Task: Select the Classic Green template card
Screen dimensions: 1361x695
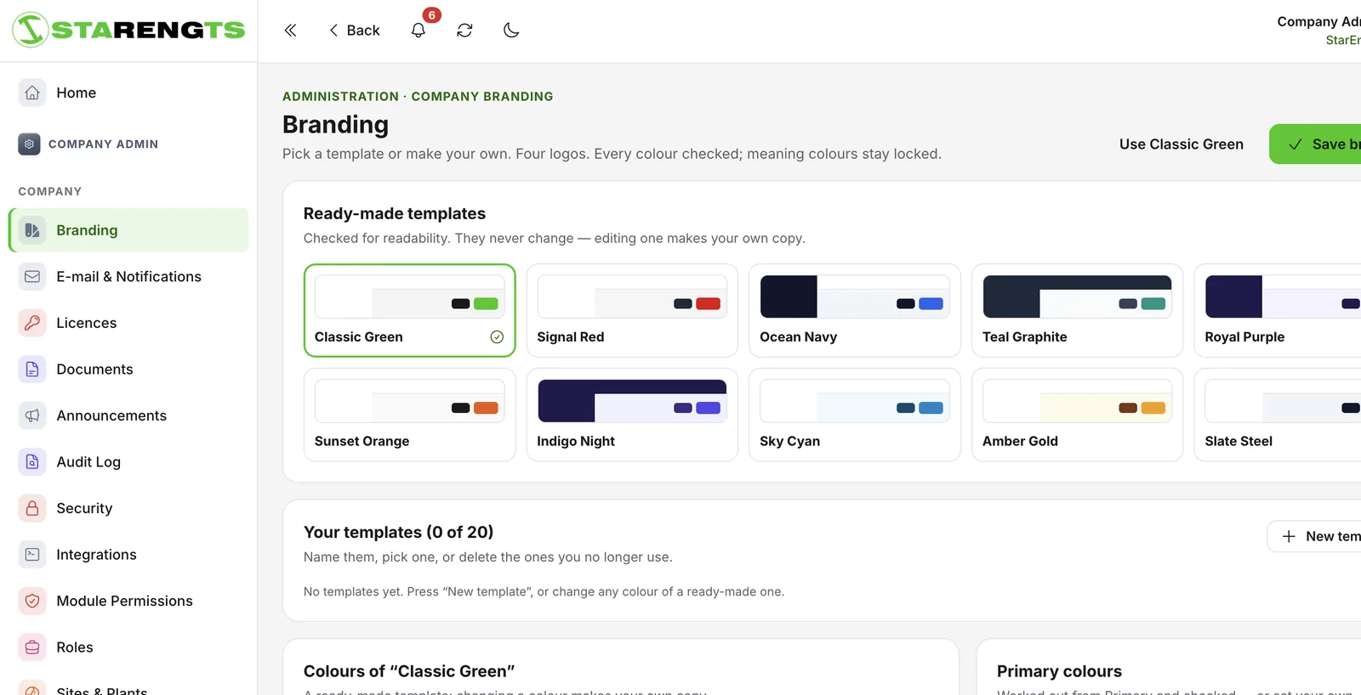Action: coord(410,310)
